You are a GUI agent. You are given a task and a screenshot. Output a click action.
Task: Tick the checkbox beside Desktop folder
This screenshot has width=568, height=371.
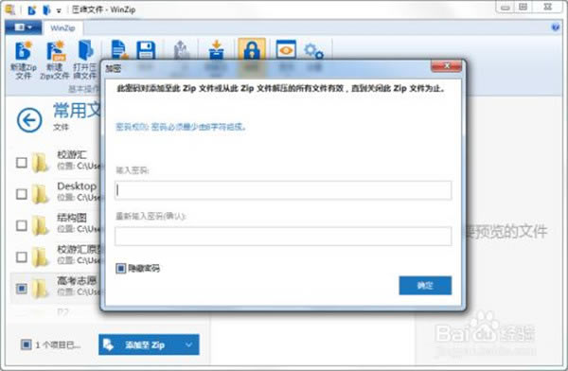pyautogui.click(x=22, y=194)
